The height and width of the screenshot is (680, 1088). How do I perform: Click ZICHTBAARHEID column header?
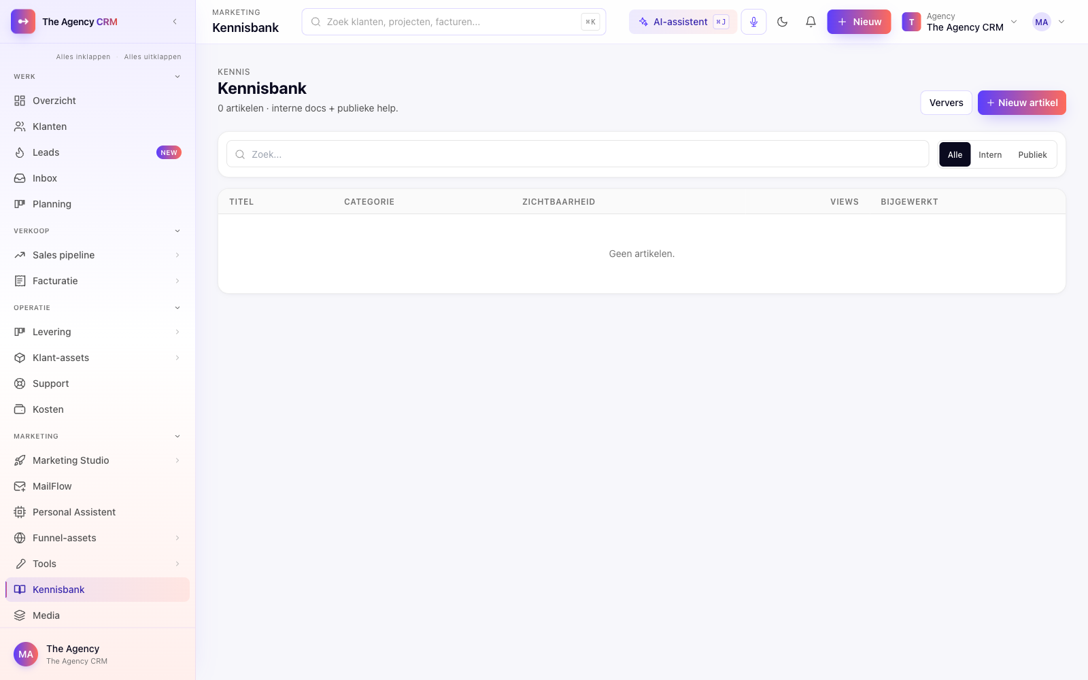(558, 202)
